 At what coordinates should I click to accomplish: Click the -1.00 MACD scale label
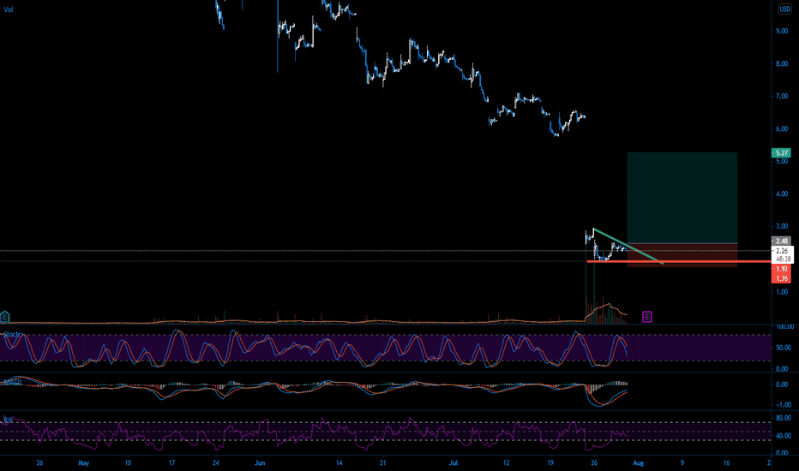[x=784, y=405]
